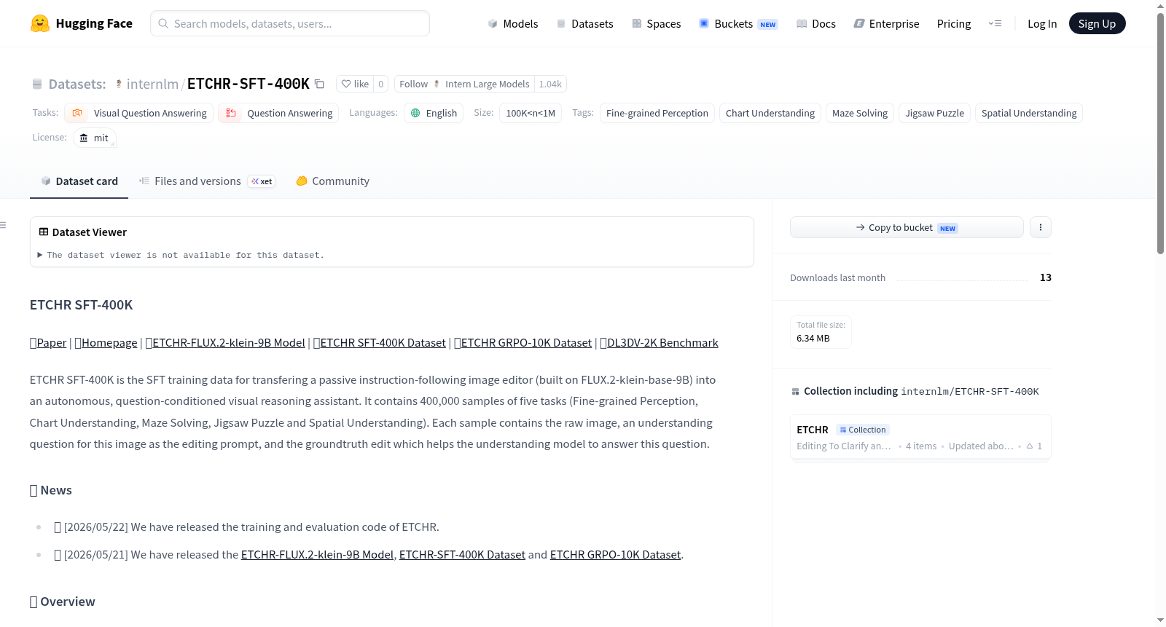
Task: Open ETCHR-SFT-400K Dataset link in News section
Action: click(462, 555)
